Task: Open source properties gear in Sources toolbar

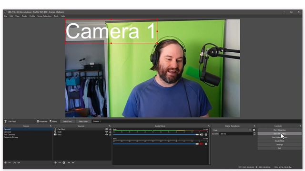Action: pos(64,162)
